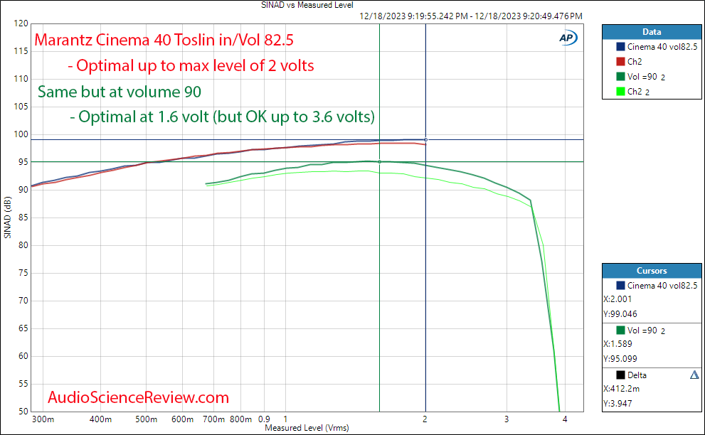The width and height of the screenshot is (705, 435).
Task: Click the cursor value 'Y:99.046'
Action: pyautogui.click(x=620, y=313)
